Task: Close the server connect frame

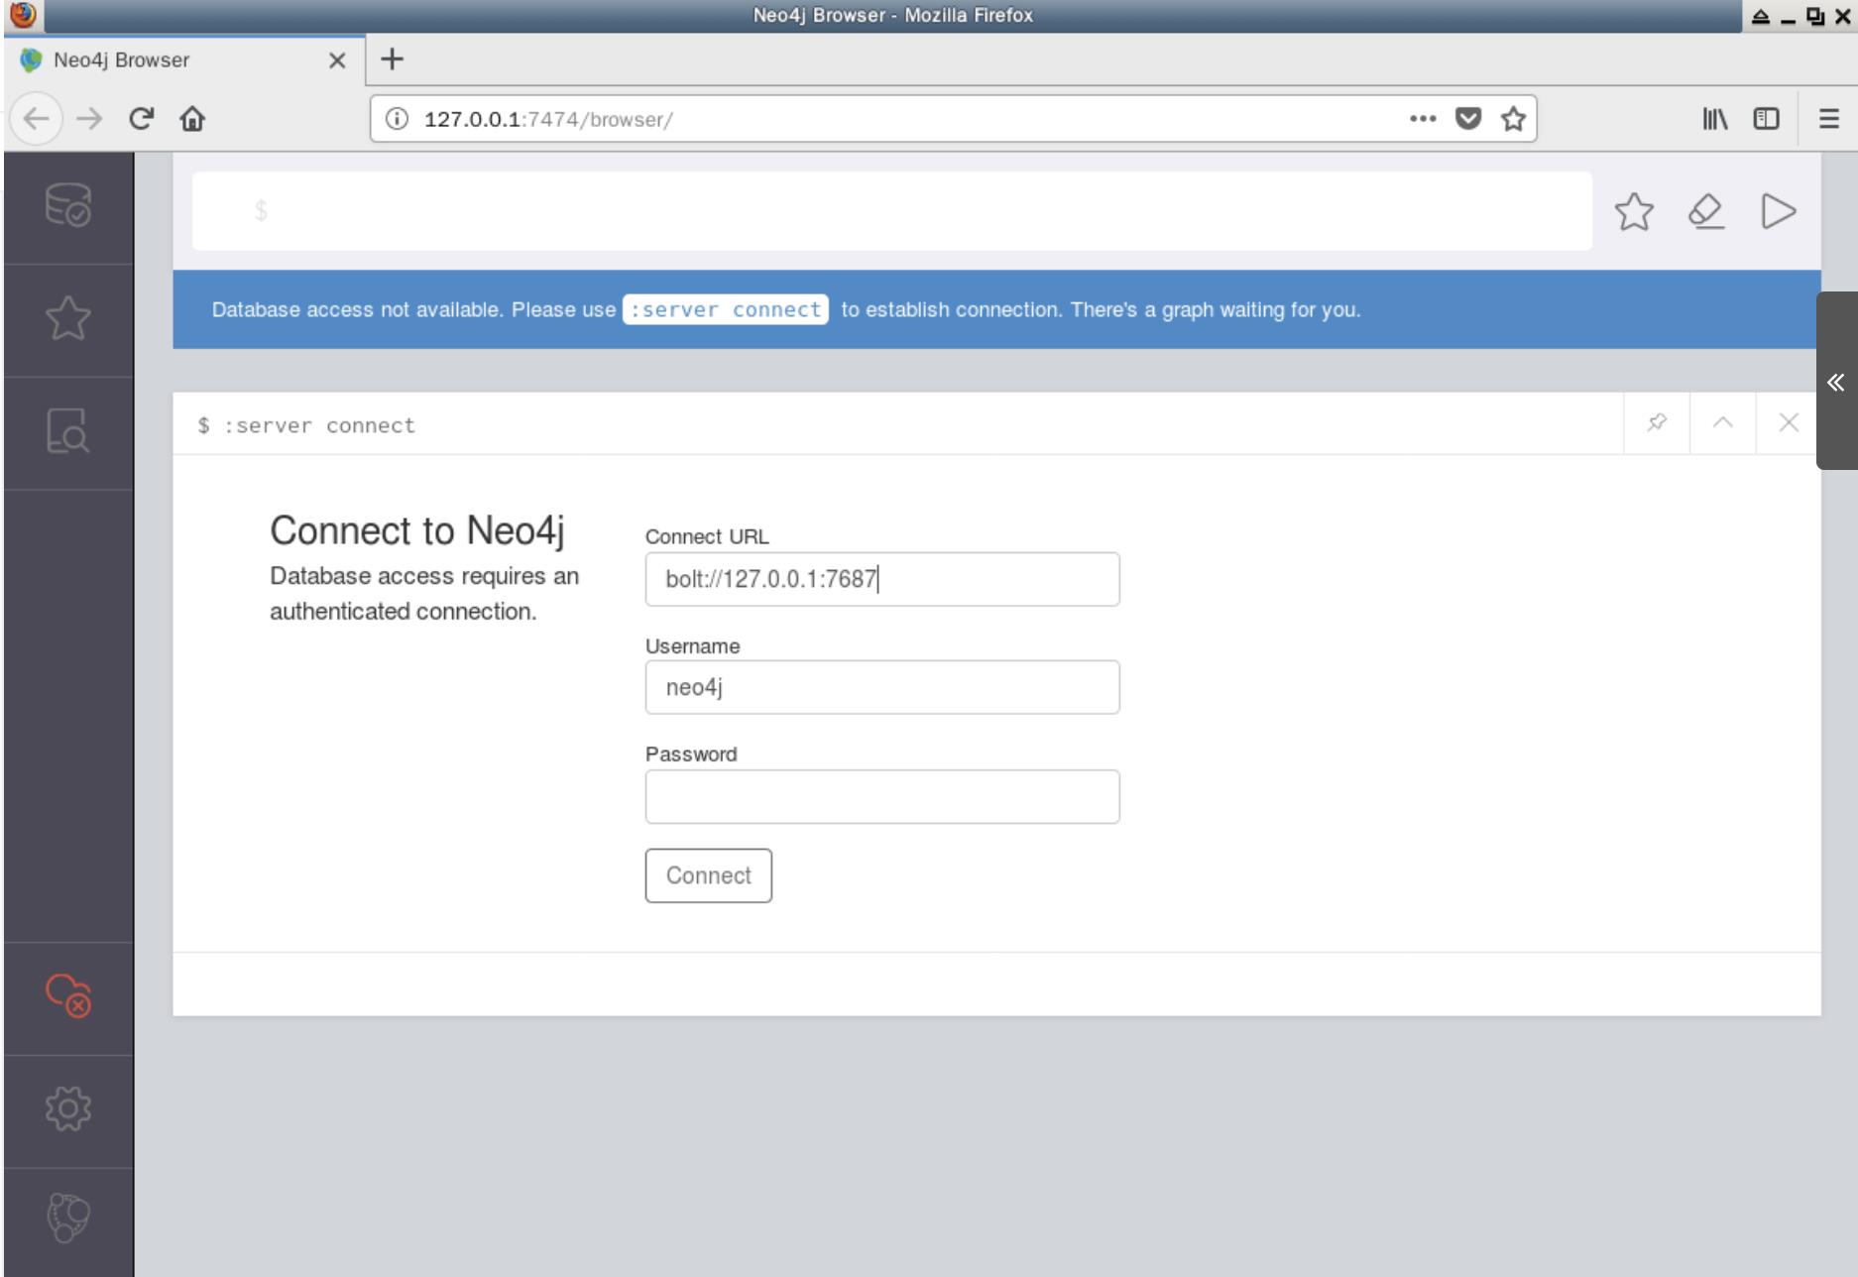Action: [1789, 423]
